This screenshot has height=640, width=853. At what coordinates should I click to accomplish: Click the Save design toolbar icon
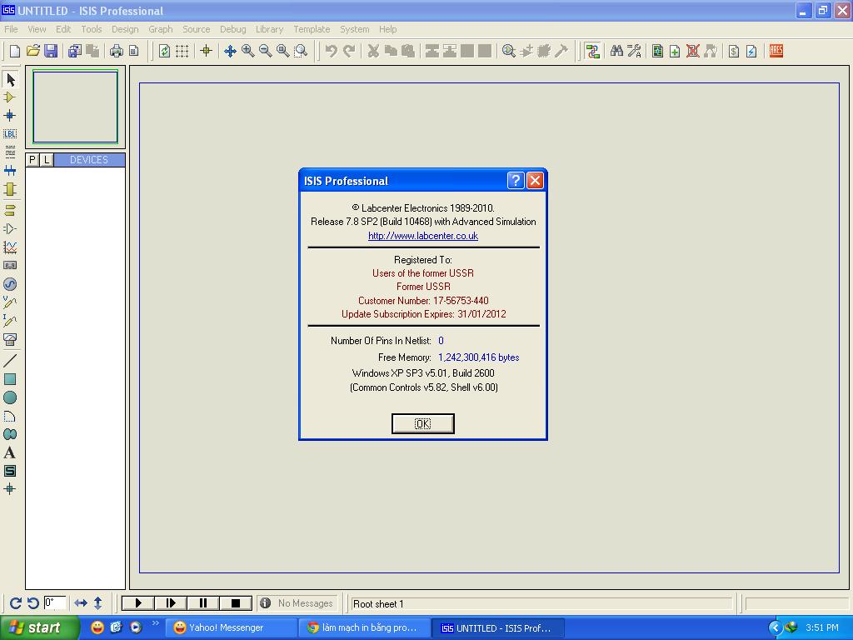(51, 51)
